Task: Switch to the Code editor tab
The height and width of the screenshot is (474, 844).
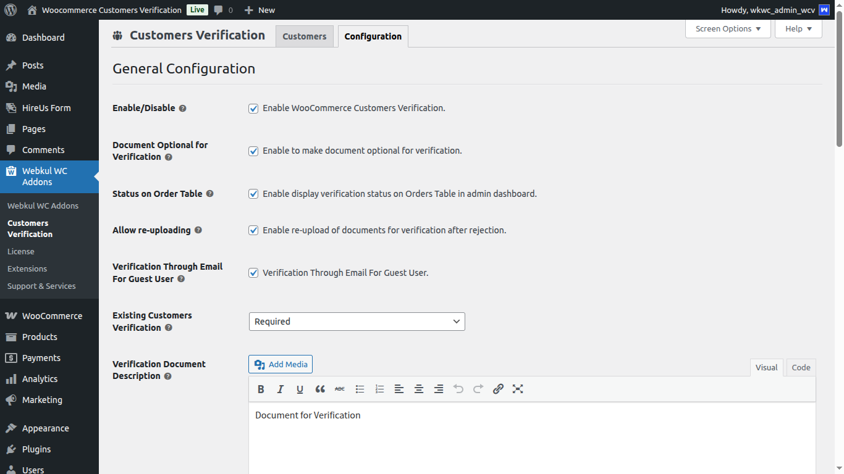Action: pyautogui.click(x=800, y=367)
